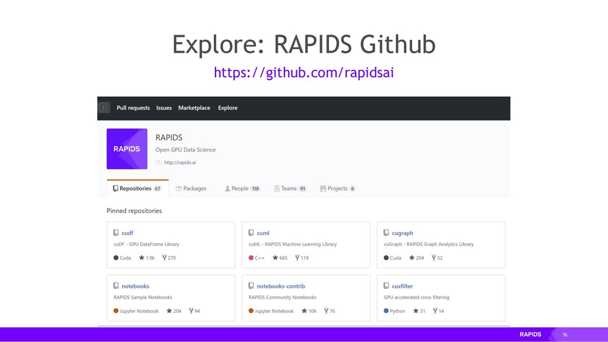This screenshot has width=608, height=342.
Task: Open the cuxfilter repository link
Action: [402, 286]
